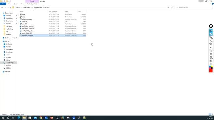The image size is (214, 120).
Task: Click the undo annotation icon
Action: 211,51
